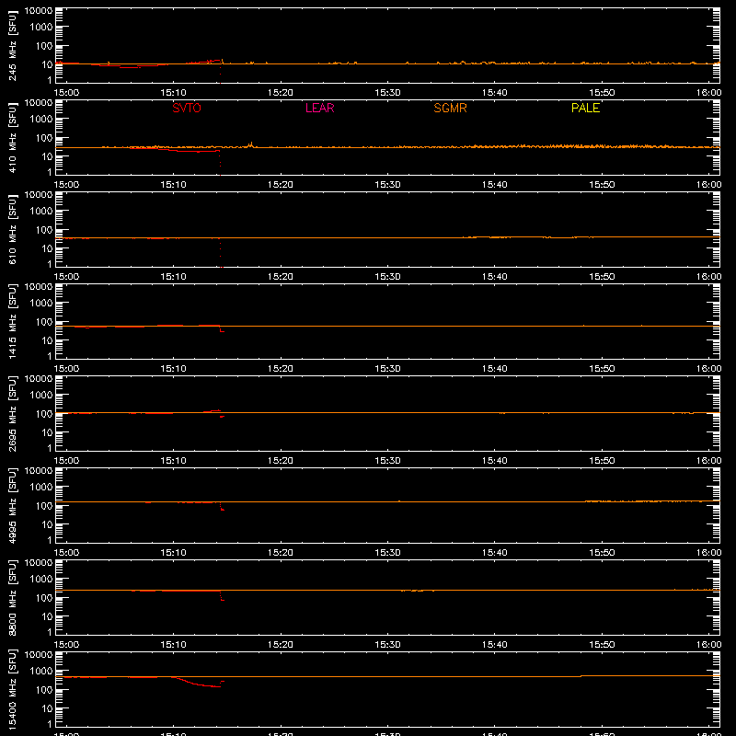Click the orange spike in the 410 MHz plot
The height and width of the screenshot is (736, 736).
click(x=251, y=144)
